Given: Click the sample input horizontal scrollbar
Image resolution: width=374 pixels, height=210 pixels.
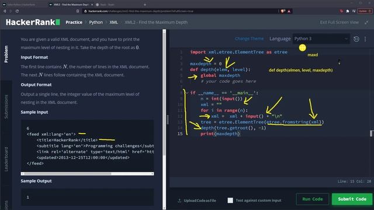Looking at the screenshot, I should [87, 174].
